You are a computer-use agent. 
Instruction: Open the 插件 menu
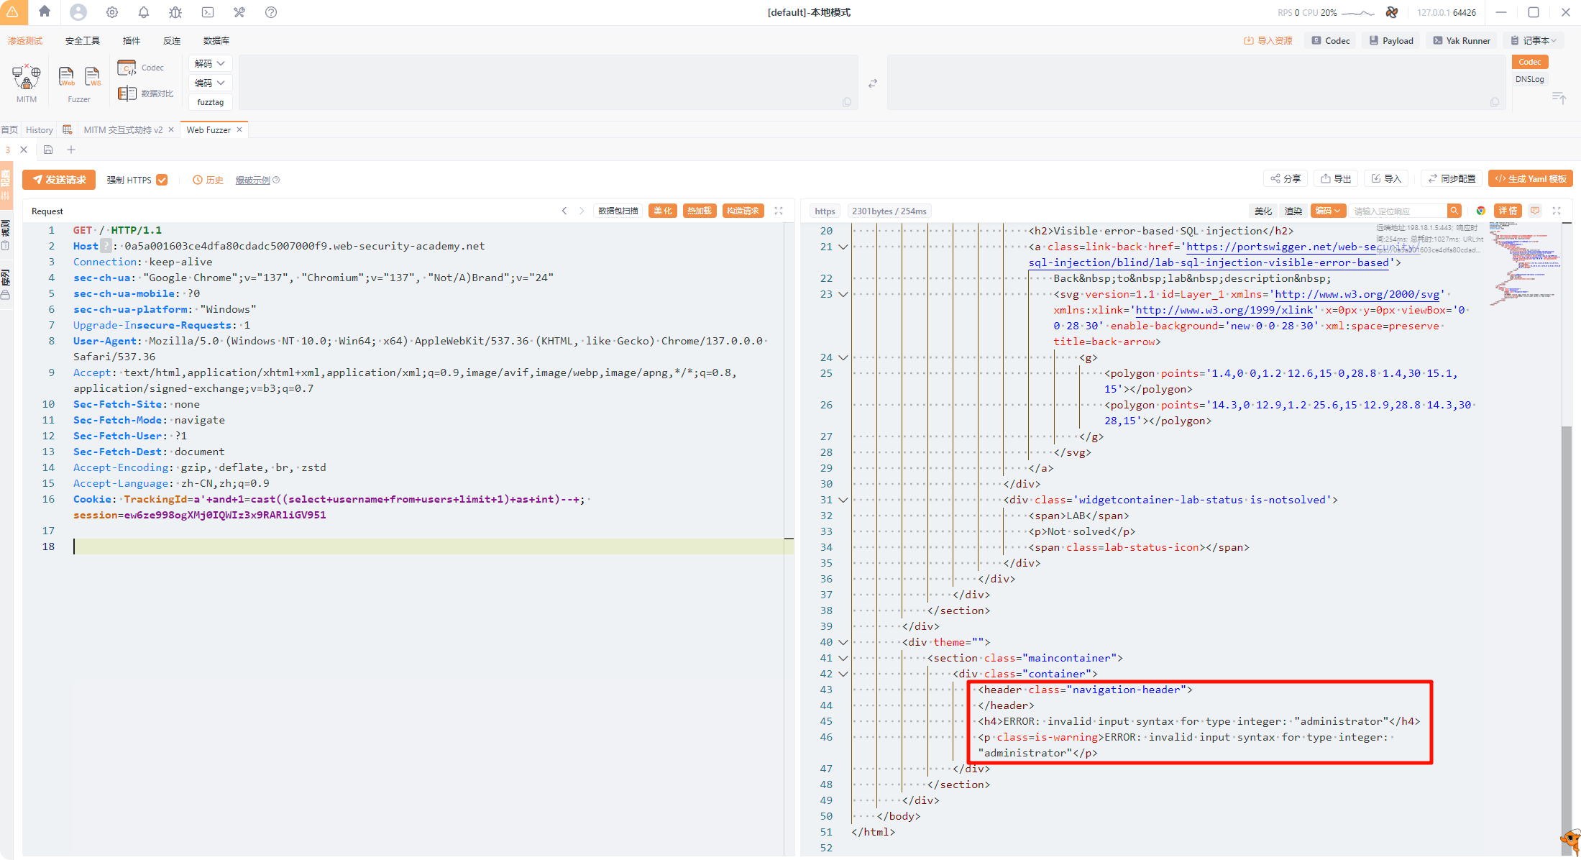(x=132, y=40)
